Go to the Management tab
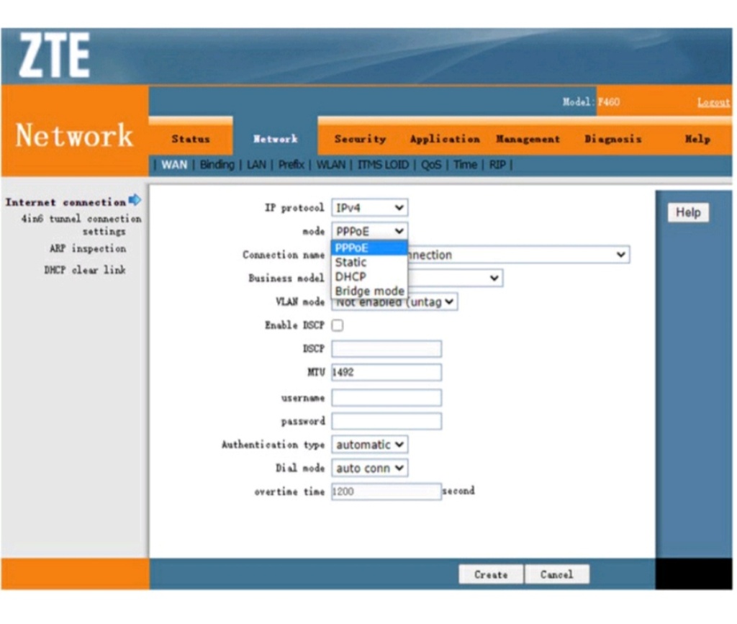 (x=528, y=139)
